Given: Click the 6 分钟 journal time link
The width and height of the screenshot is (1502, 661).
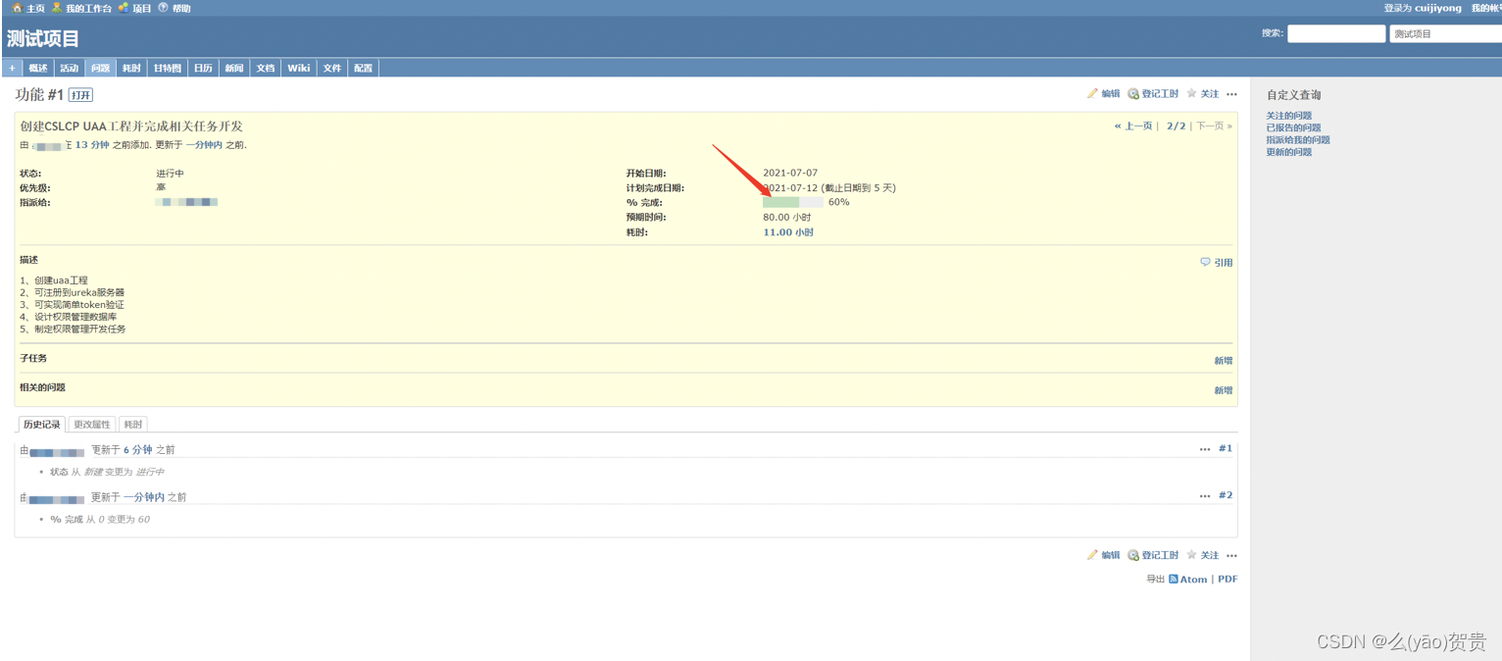Looking at the screenshot, I should (x=138, y=449).
